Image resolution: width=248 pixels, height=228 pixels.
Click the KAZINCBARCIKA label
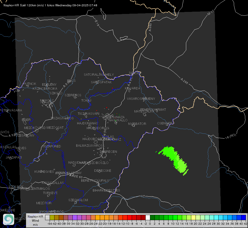pos(45,88)
